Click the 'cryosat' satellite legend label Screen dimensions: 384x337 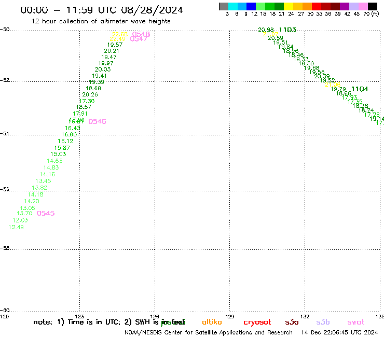click(x=257, y=322)
